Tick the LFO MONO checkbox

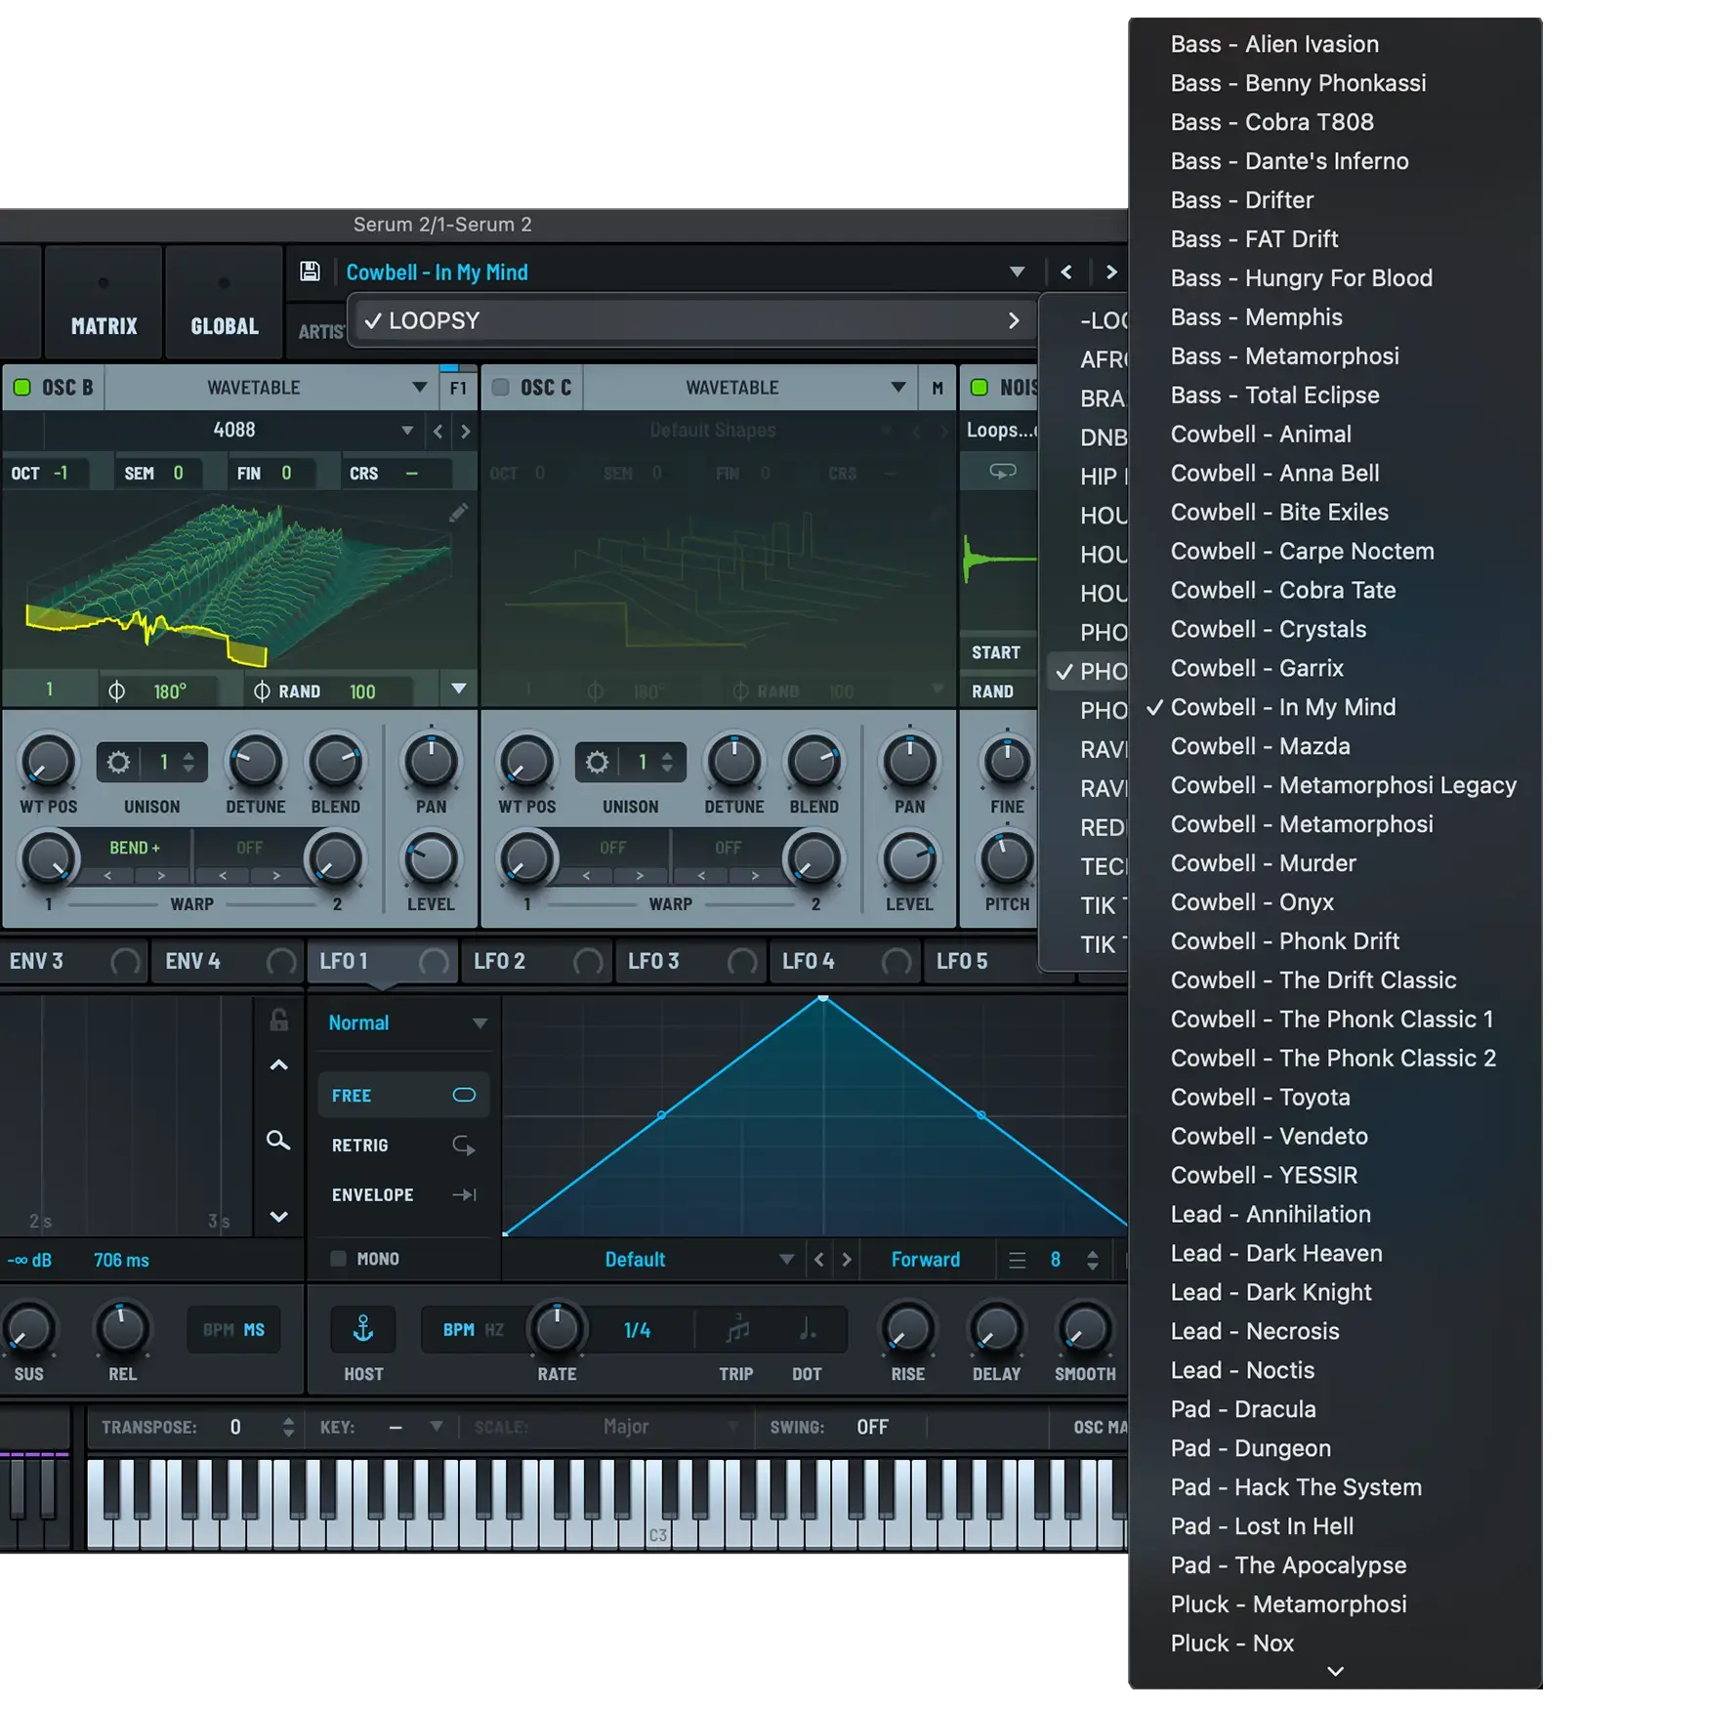tap(338, 1259)
